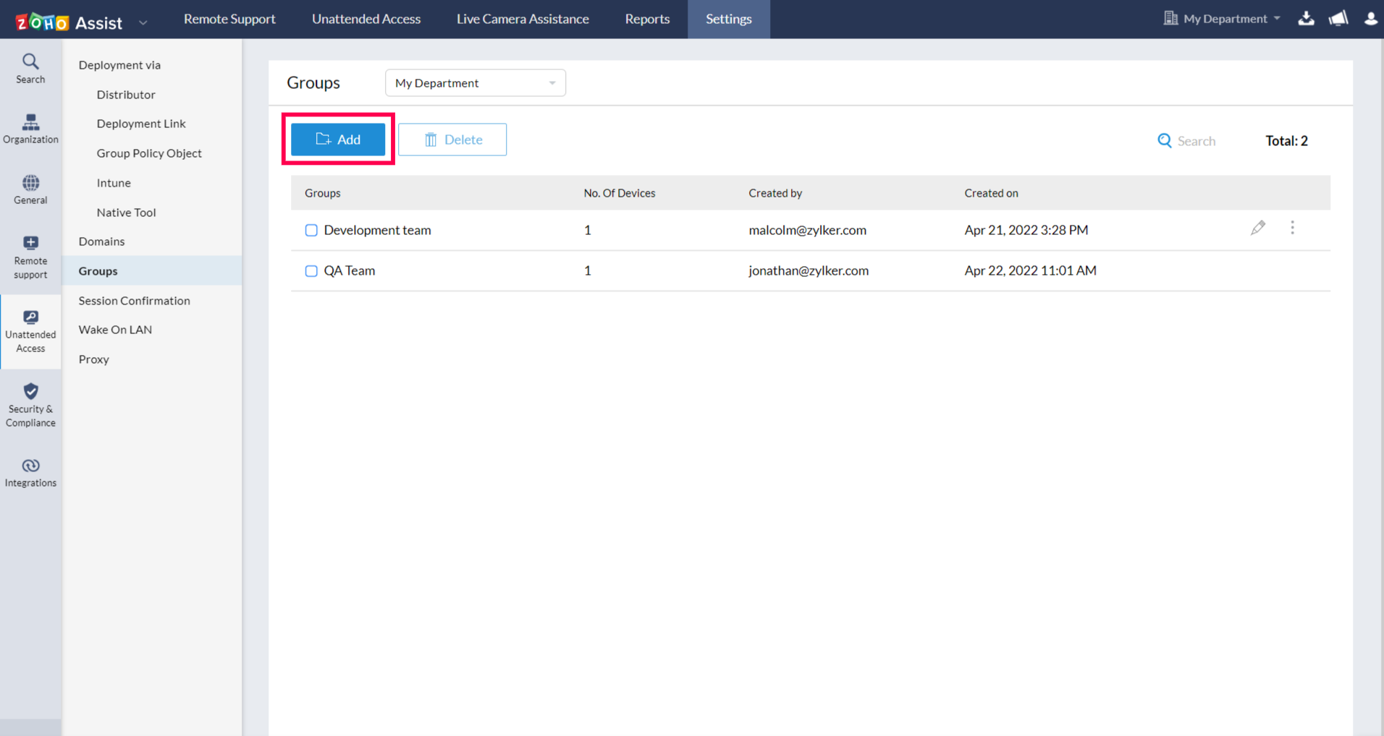The width and height of the screenshot is (1384, 736).
Task: Open My Department menu in top bar
Action: click(1223, 19)
